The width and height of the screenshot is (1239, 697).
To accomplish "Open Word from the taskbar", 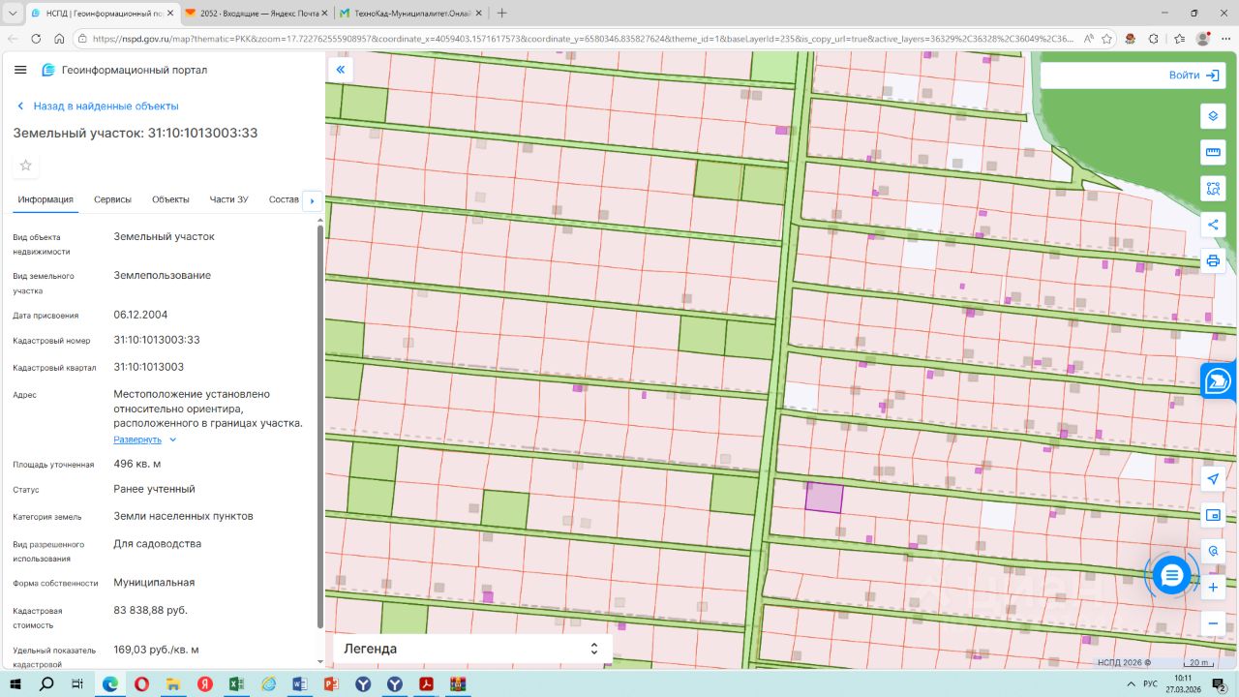I will pos(298,683).
